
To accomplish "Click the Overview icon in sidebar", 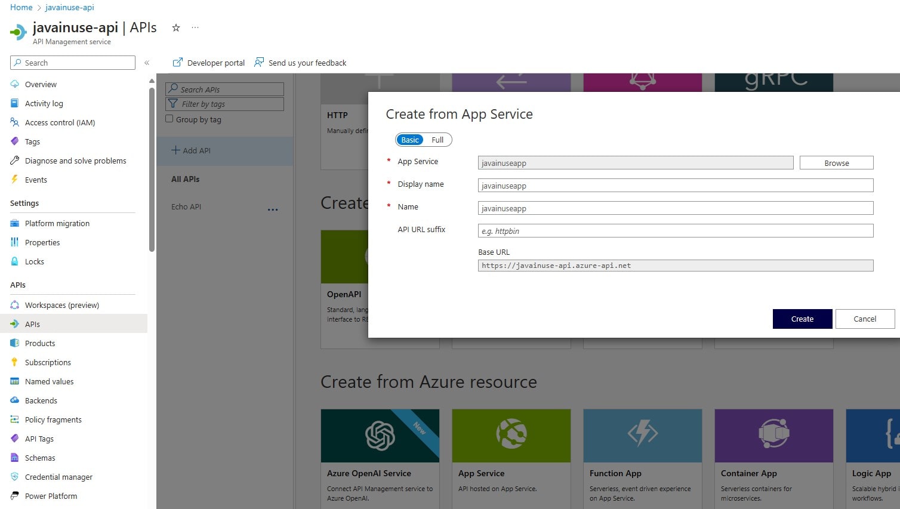I will 15,84.
